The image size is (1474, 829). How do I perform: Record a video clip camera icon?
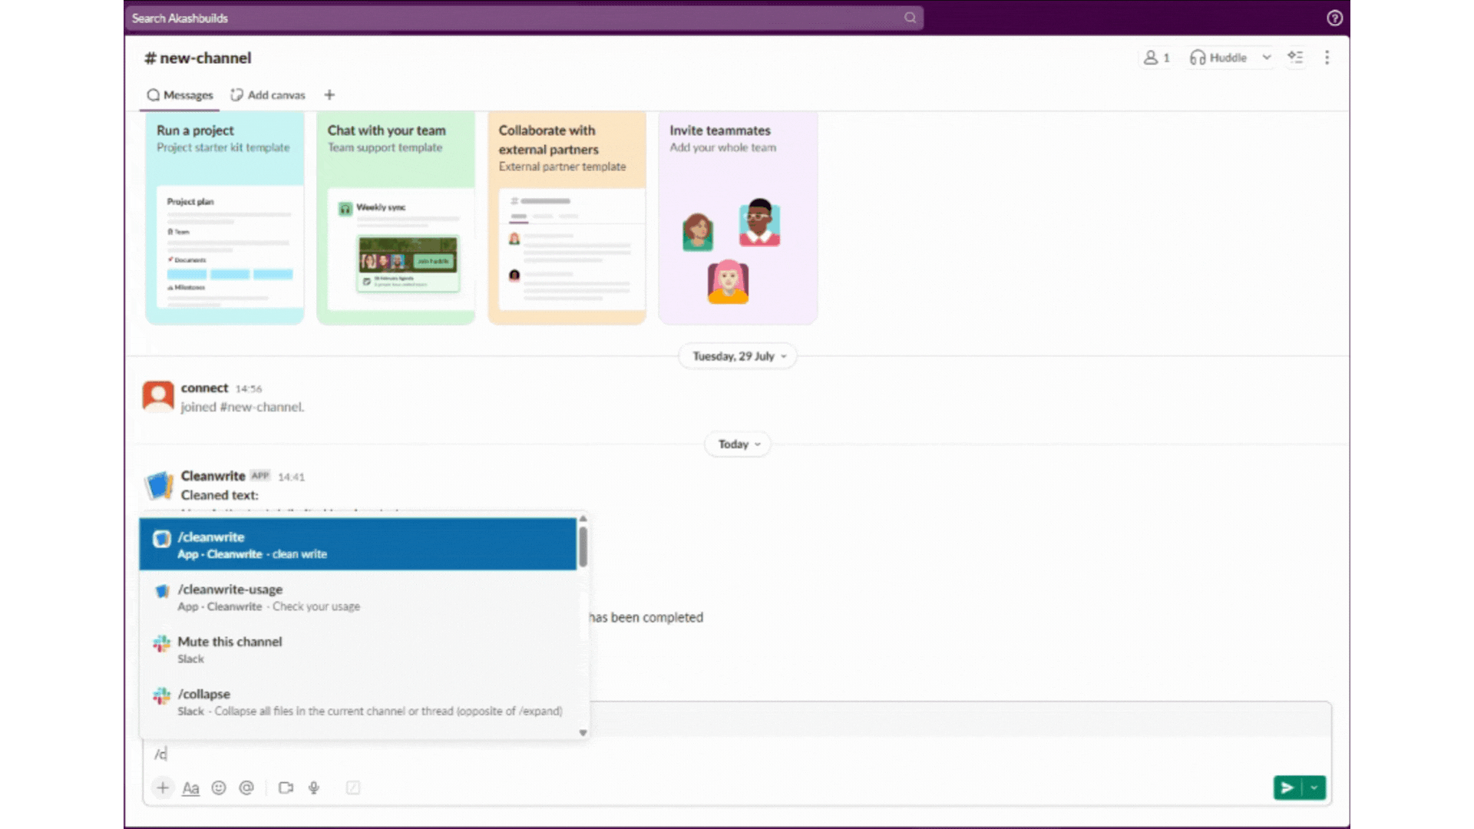tap(286, 788)
